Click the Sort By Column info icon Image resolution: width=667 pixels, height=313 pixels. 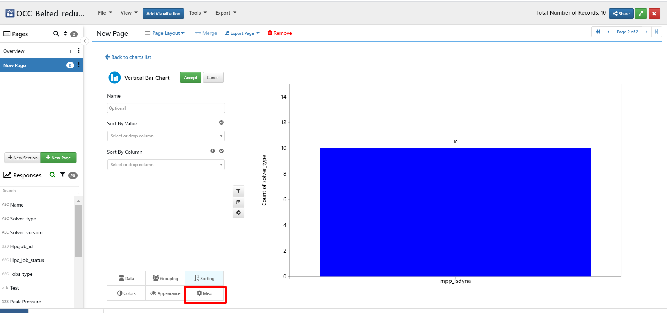pos(213,151)
